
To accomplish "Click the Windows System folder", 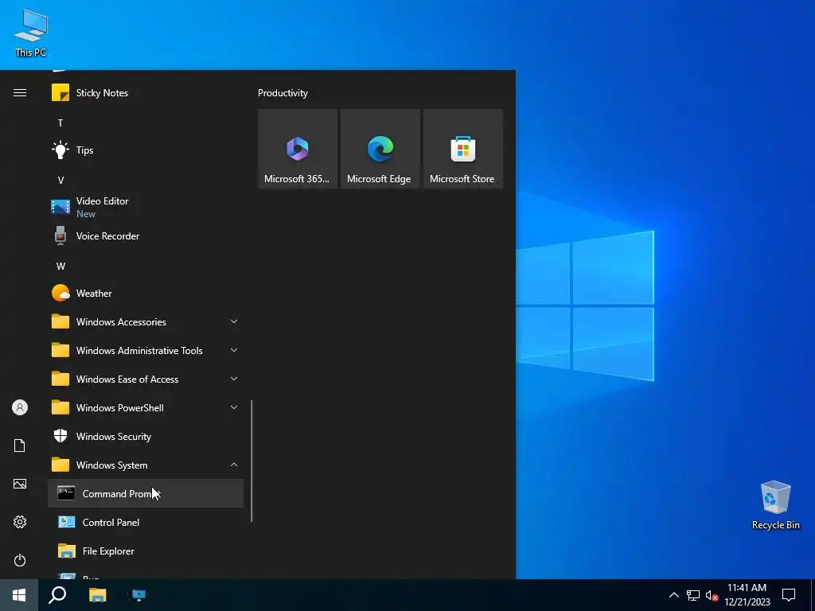I will tap(146, 465).
